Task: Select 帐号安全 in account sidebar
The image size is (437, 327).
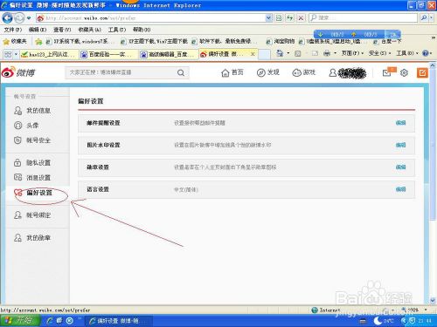Action: tap(32, 140)
